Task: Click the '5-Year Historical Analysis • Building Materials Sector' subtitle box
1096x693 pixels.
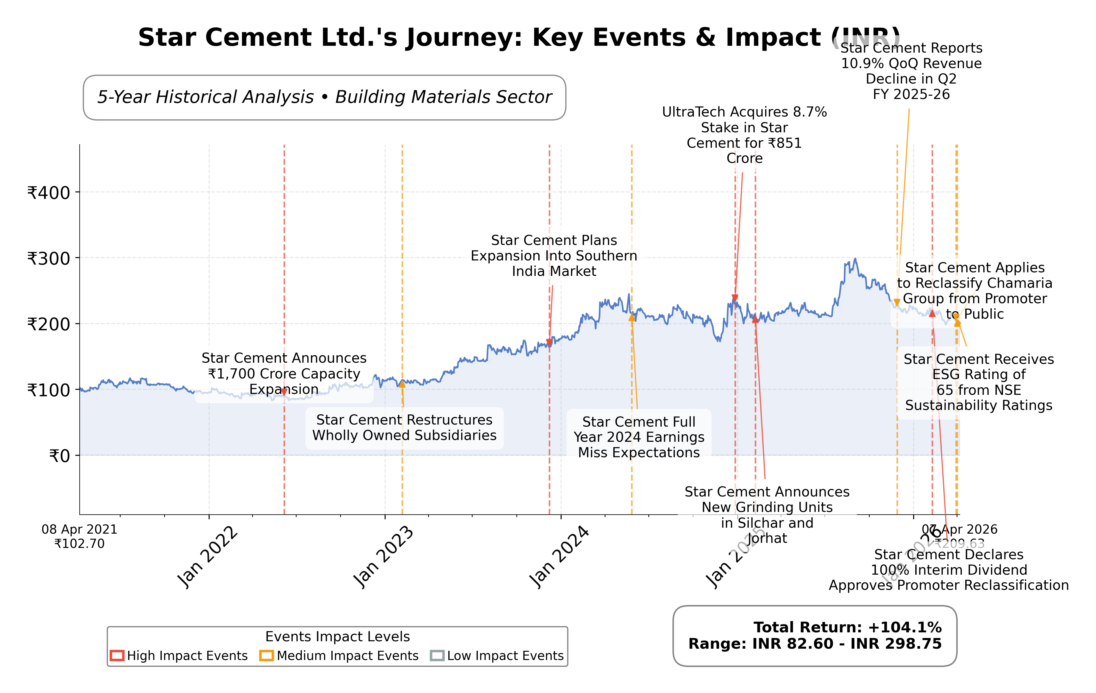Action: (x=325, y=98)
